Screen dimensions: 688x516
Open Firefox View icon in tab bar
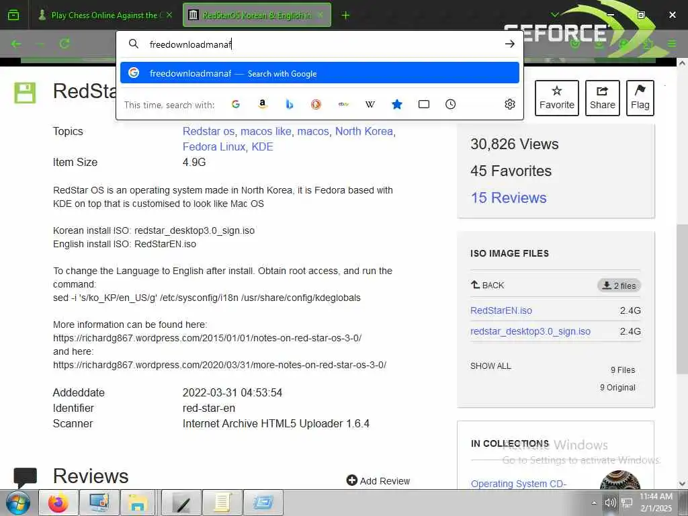pos(13,15)
